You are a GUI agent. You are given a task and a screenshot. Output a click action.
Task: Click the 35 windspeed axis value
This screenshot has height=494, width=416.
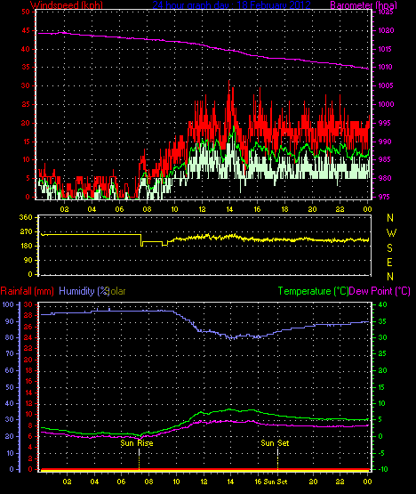[26, 67]
